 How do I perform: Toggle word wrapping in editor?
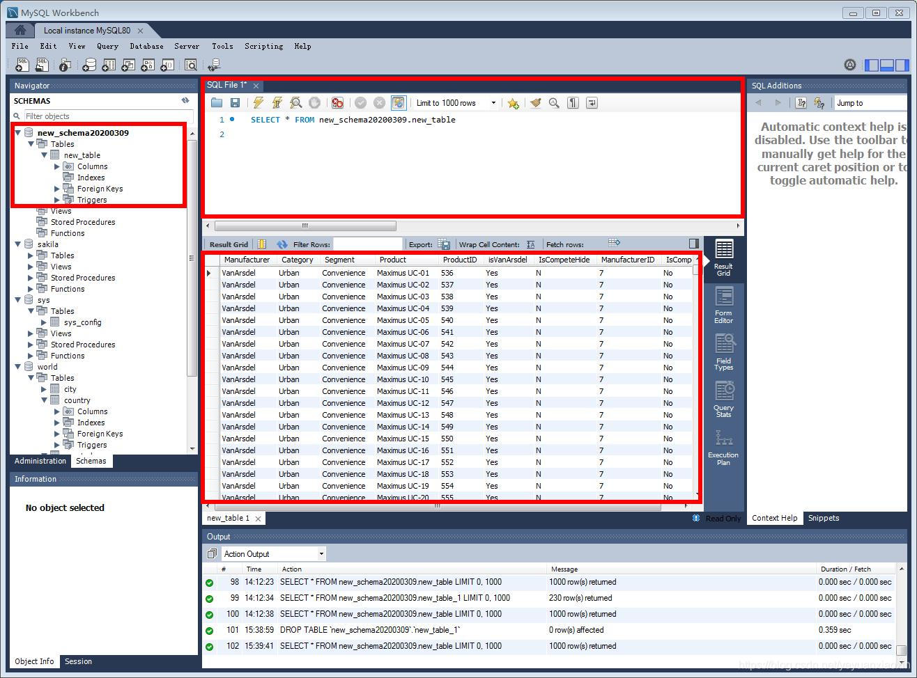pos(592,103)
